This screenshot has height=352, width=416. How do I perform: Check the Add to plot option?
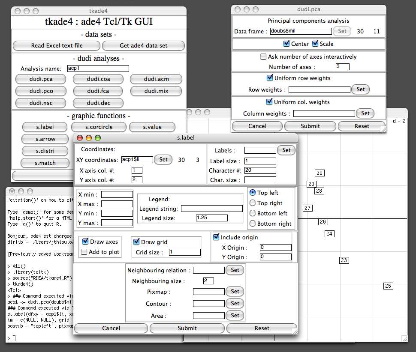(84, 252)
